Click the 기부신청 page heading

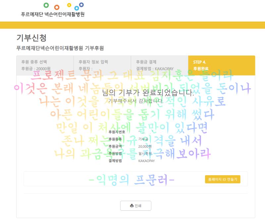pos(31,37)
